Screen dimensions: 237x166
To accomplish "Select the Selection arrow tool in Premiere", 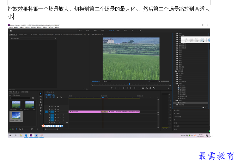I will click(40, 94).
